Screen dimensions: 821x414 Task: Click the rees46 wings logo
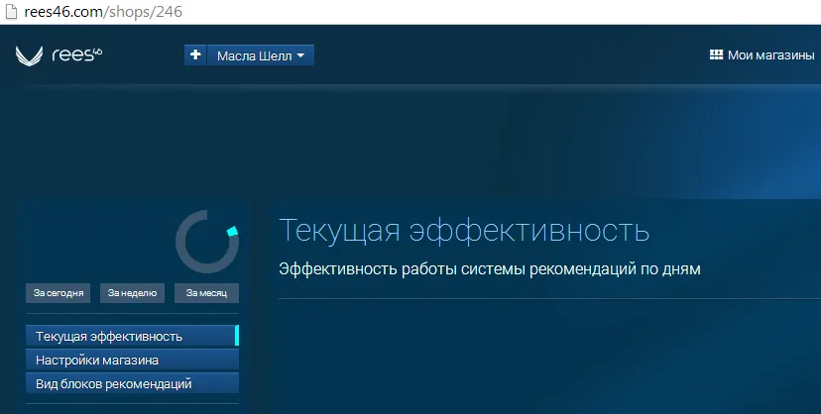tap(30, 55)
